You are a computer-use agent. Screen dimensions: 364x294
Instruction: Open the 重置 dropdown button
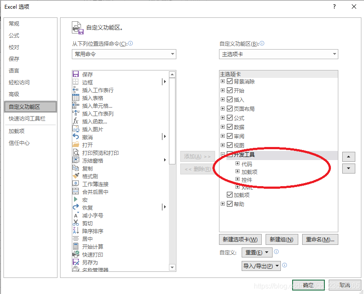(257, 252)
